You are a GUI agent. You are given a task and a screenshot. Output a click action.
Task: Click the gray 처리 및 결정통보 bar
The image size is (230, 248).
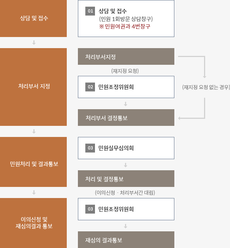click(x=126, y=178)
